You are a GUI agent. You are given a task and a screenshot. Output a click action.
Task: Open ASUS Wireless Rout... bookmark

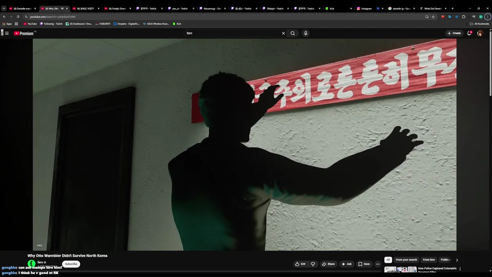pos(156,24)
